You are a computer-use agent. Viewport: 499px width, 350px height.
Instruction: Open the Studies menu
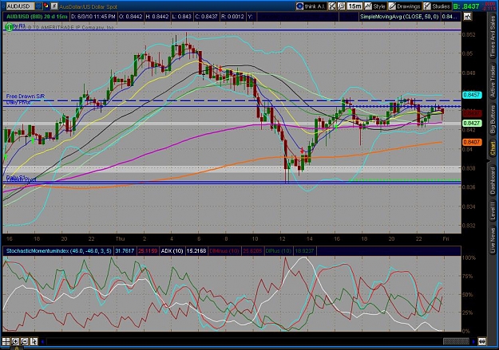[x=437, y=6]
